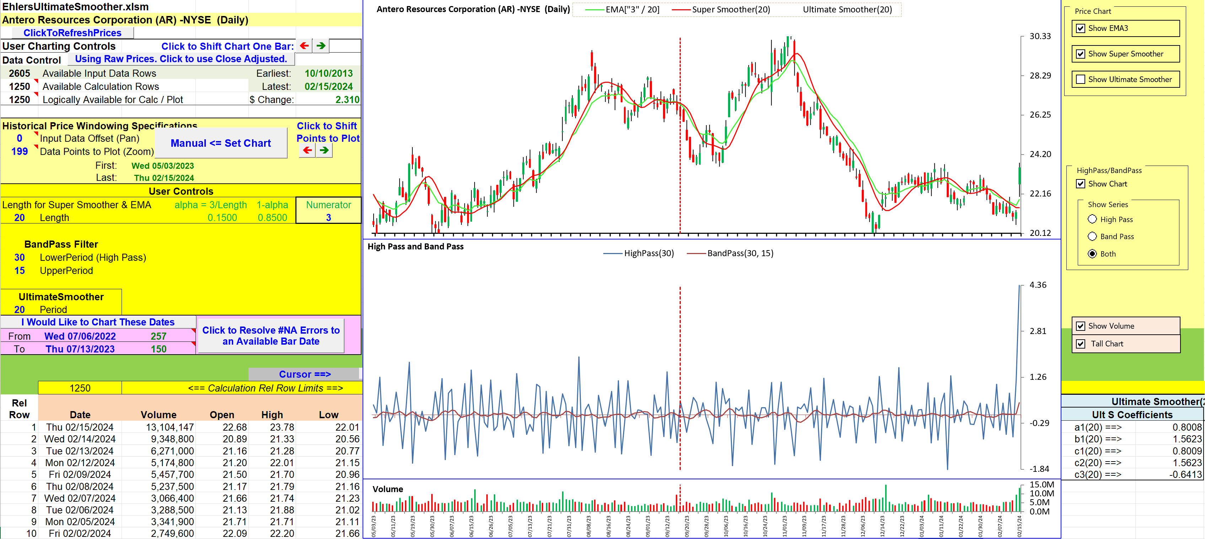Click the High column header
This screenshot has height=539, width=1205.
pyautogui.click(x=272, y=415)
